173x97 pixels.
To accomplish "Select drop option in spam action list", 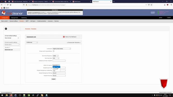I will (x=56, y=71).
